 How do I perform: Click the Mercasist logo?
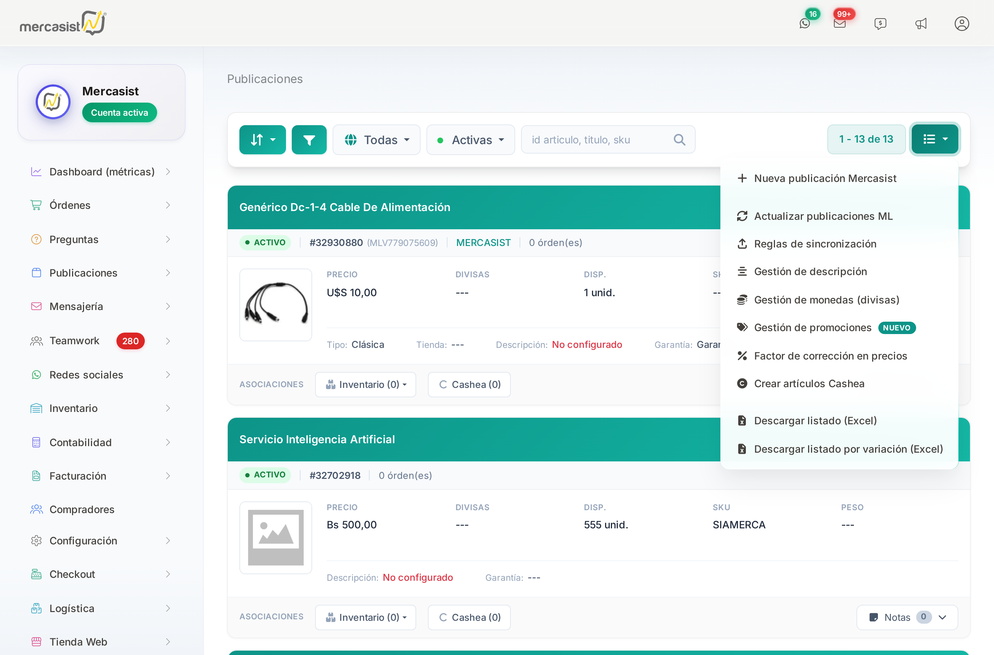click(63, 23)
